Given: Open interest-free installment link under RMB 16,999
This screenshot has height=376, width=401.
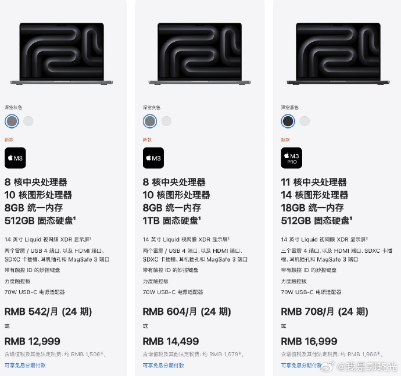Looking at the screenshot, I should [x=301, y=366].
